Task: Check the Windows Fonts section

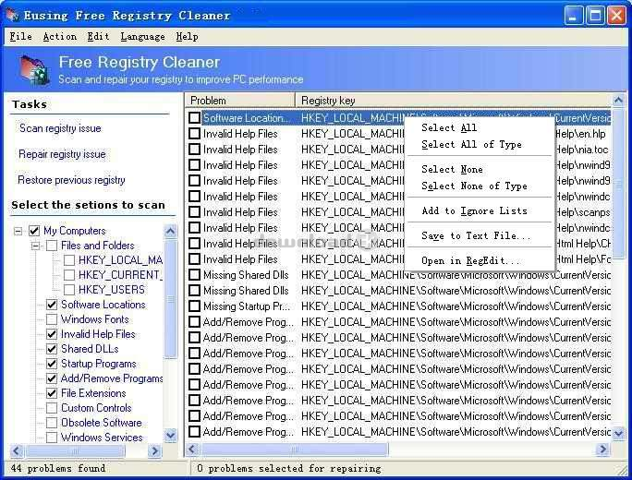Action: tap(52, 319)
